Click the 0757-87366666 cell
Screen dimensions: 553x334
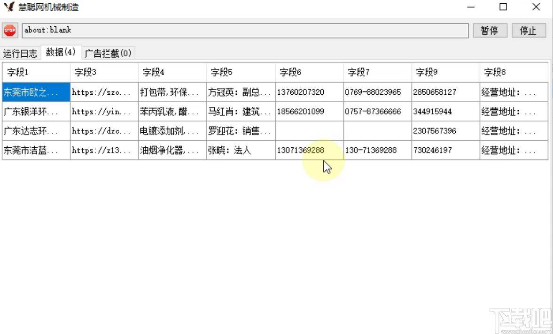(x=378, y=112)
